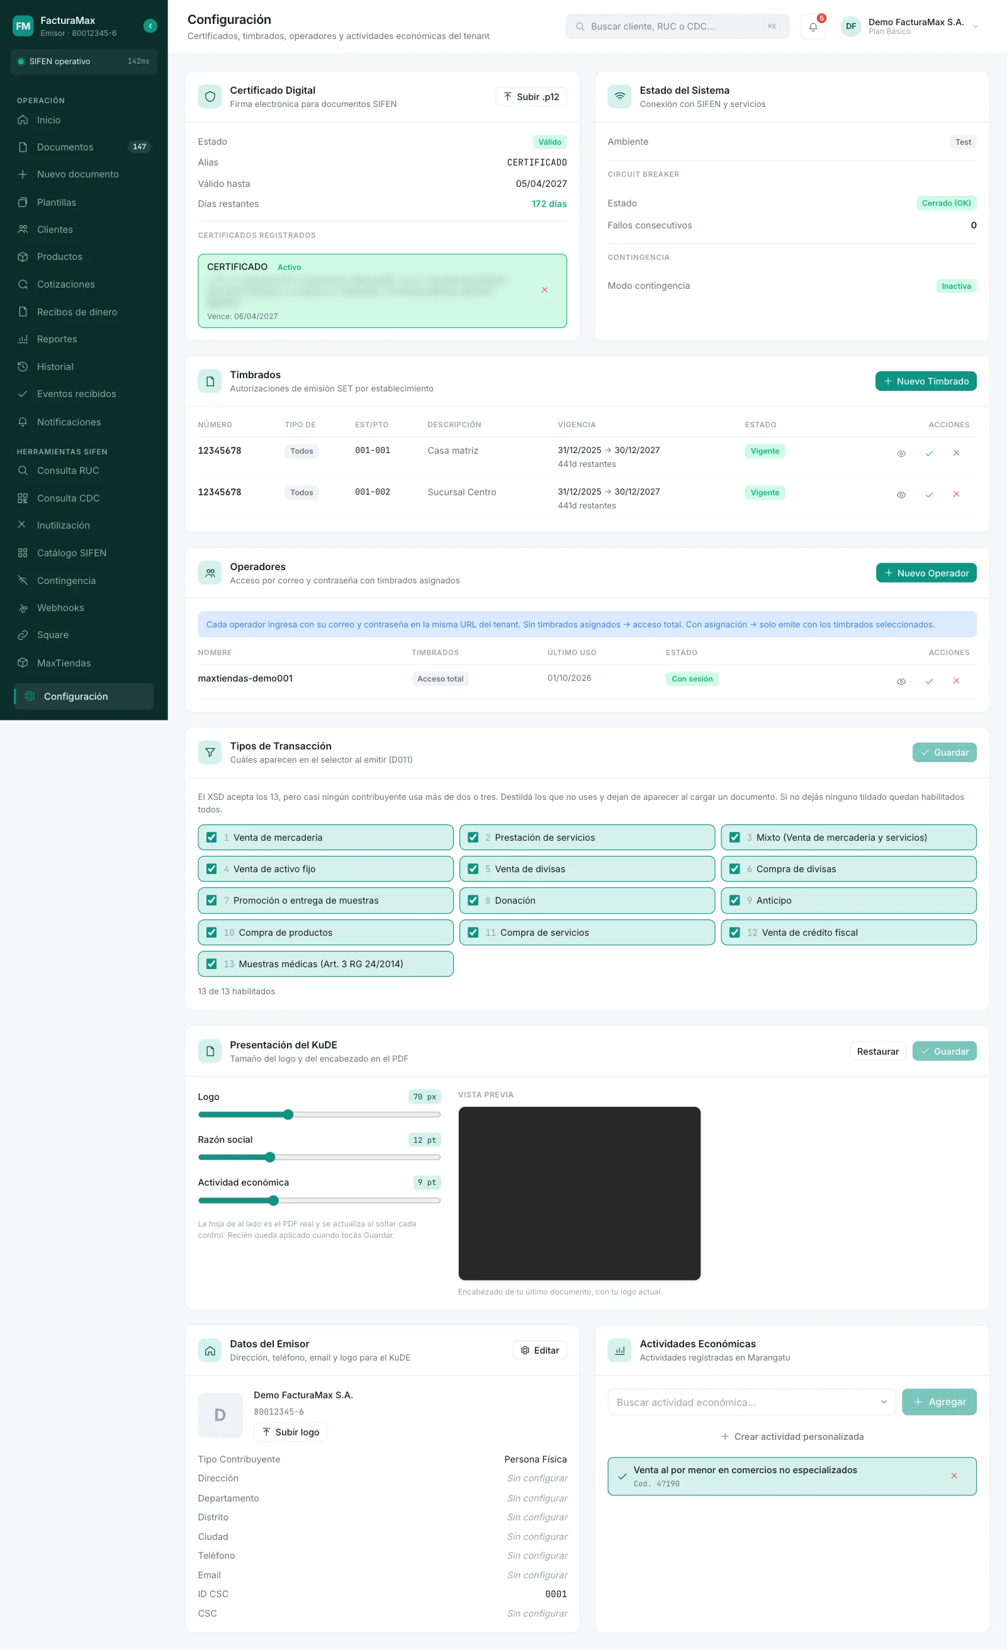Uncheck Venta de mercadería
This screenshot has height=1650, width=1007.
coord(211,838)
